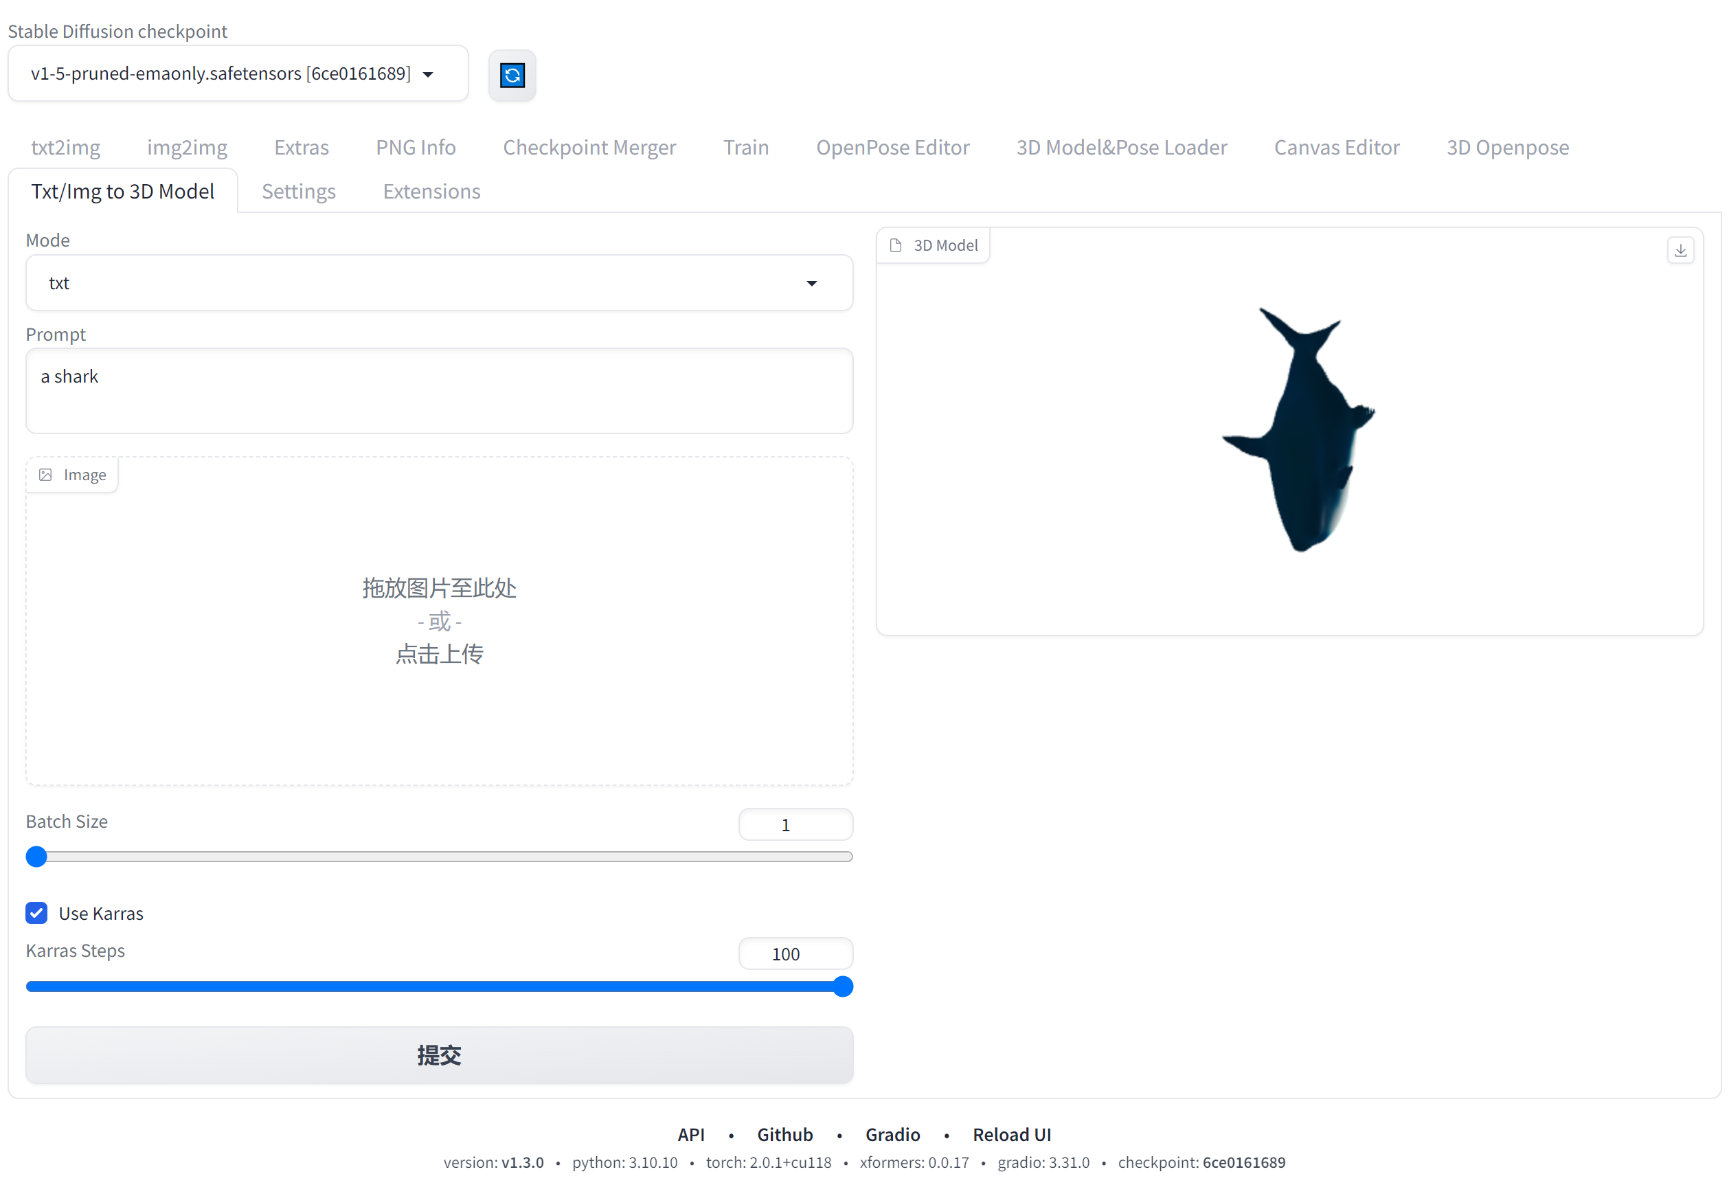Image resolution: width=1729 pixels, height=1185 pixels.
Task: Click the Image upload label icon
Action: [45, 475]
